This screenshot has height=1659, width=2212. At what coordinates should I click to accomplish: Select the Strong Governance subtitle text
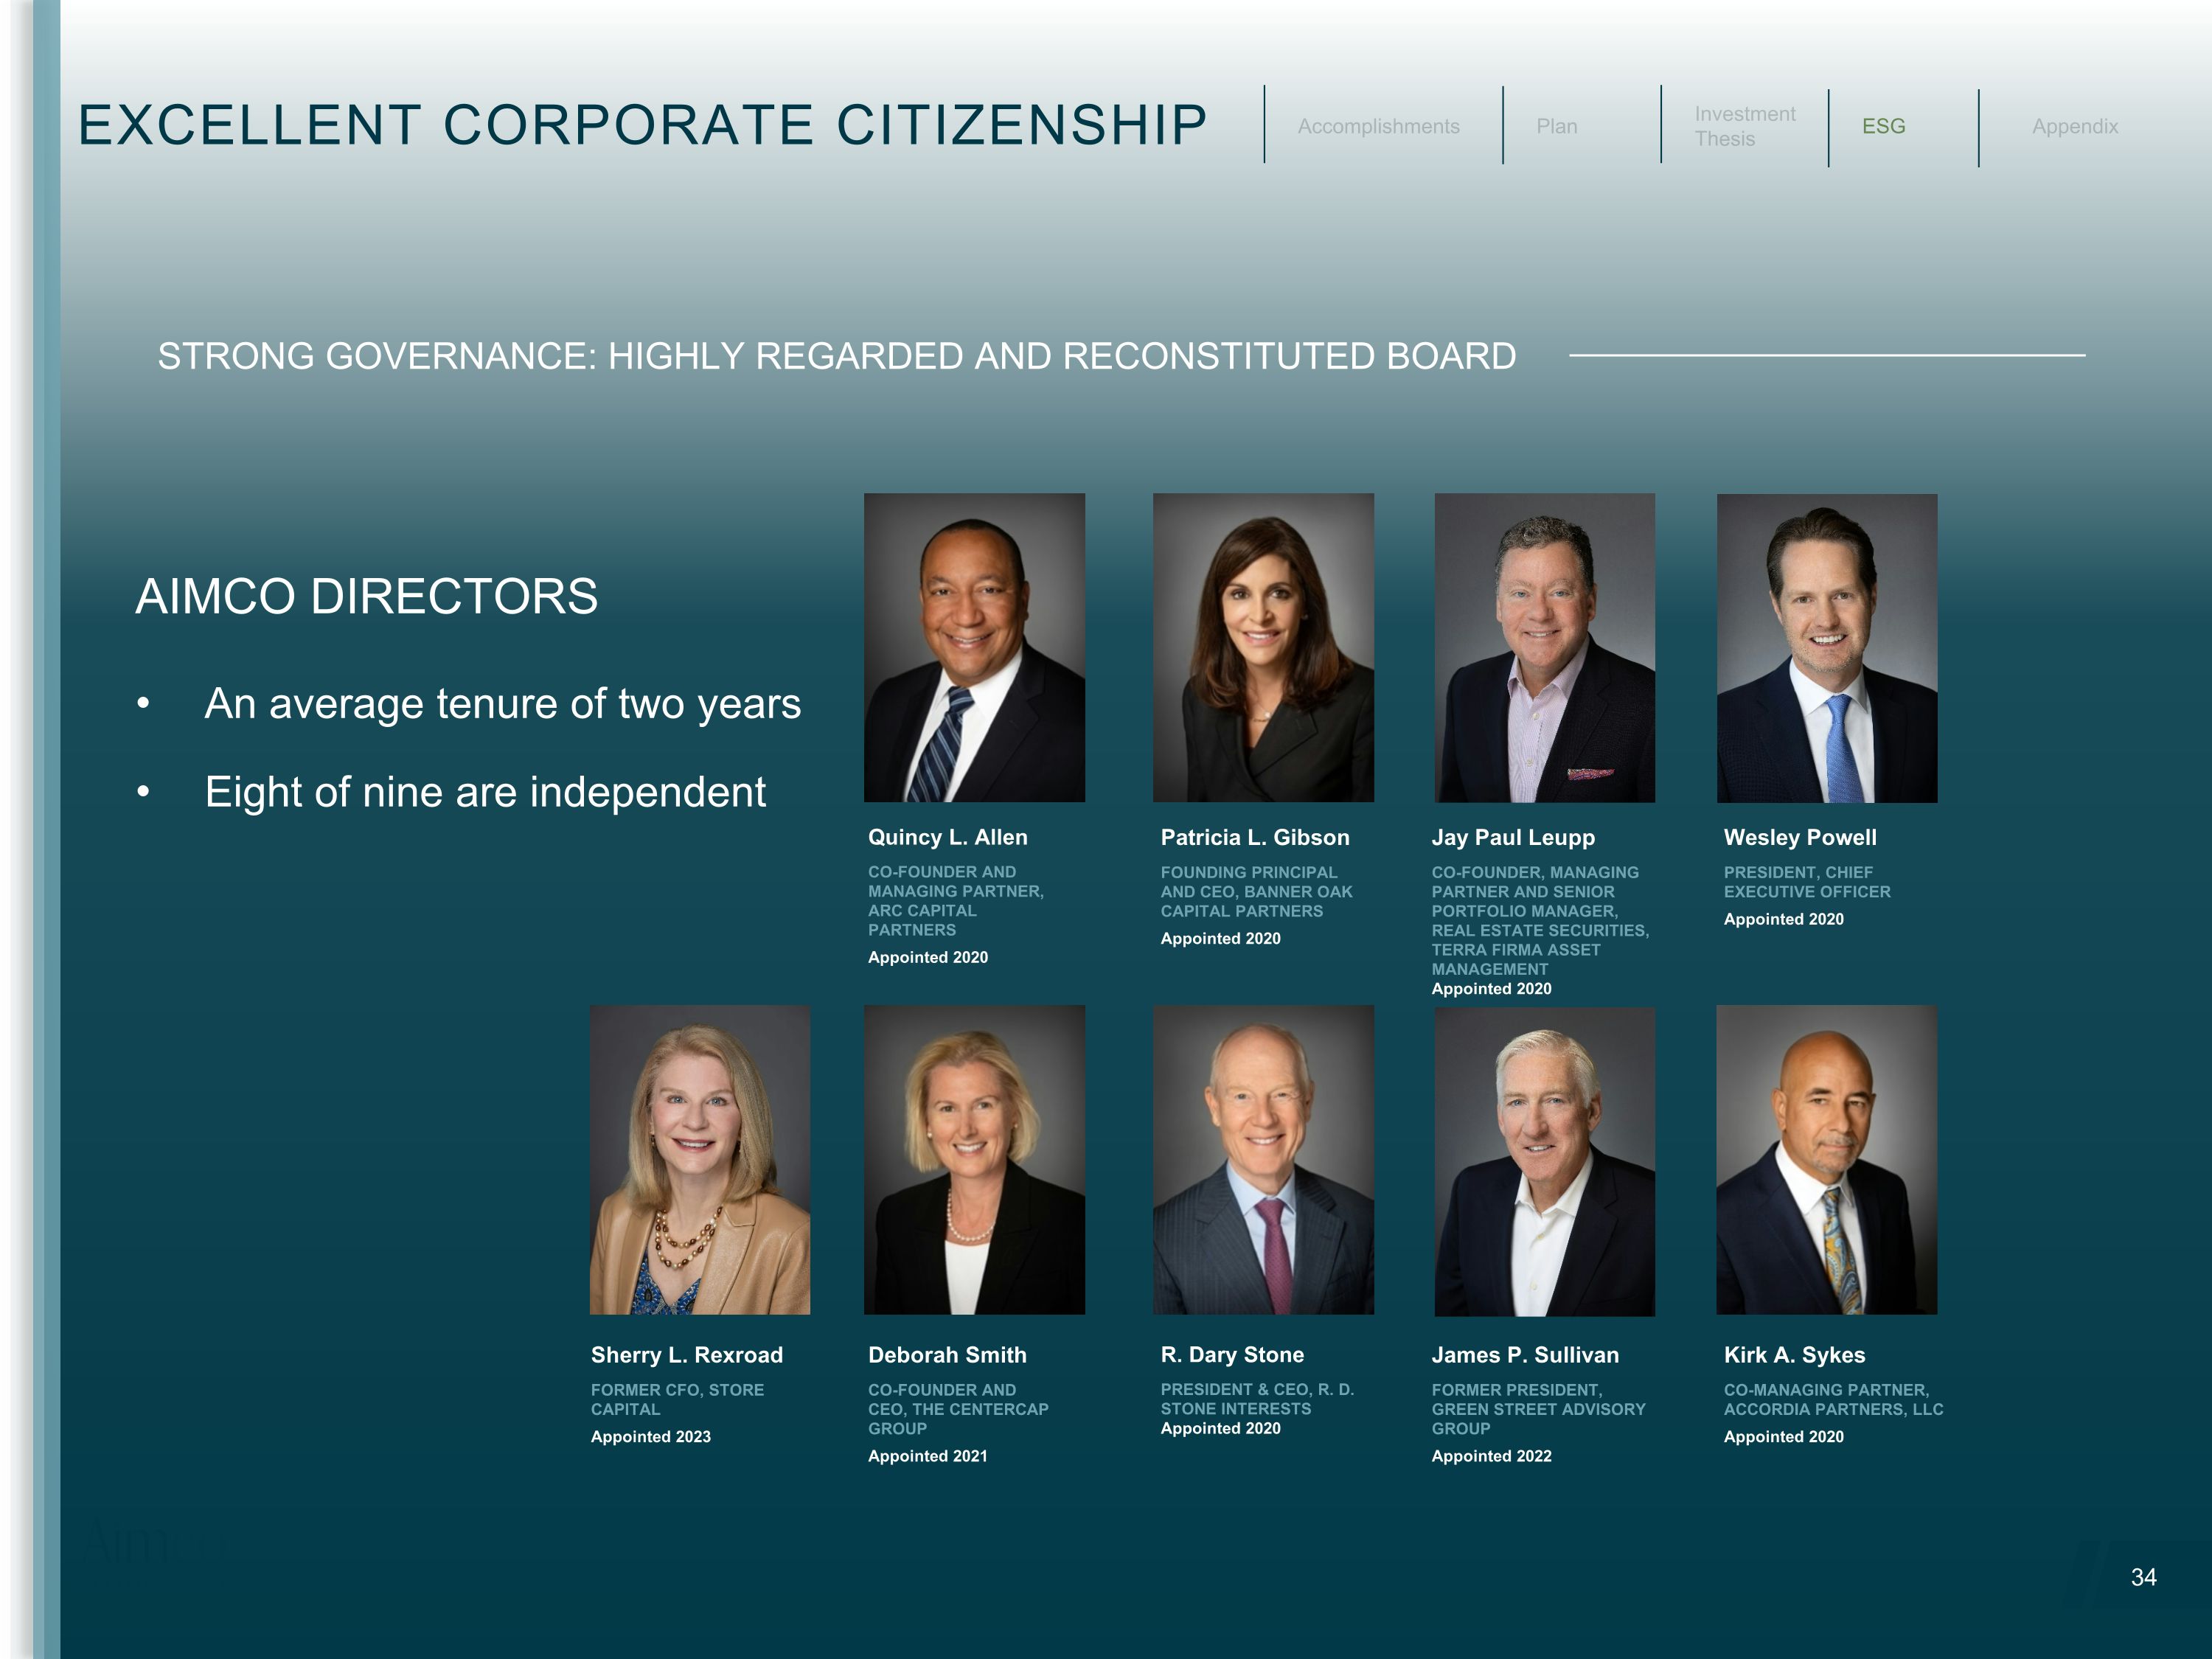pos(836,356)
